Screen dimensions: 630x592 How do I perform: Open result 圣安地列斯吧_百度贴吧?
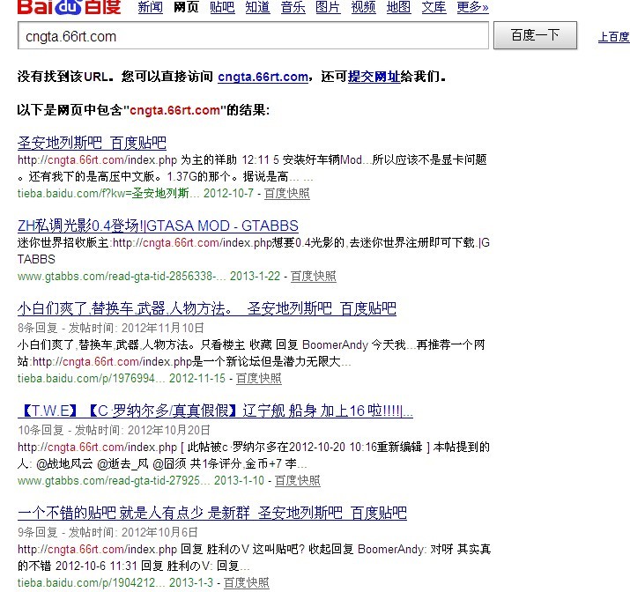point(92,143)
